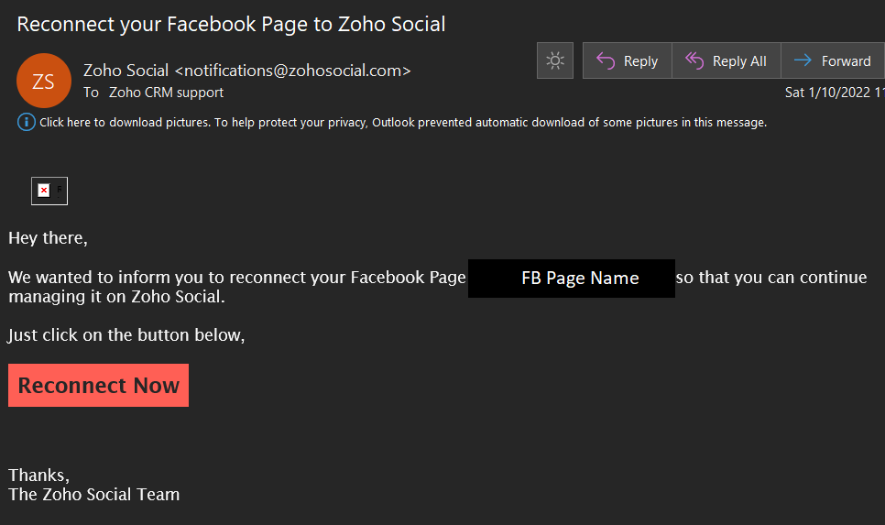Click the Forward button label

846,61
